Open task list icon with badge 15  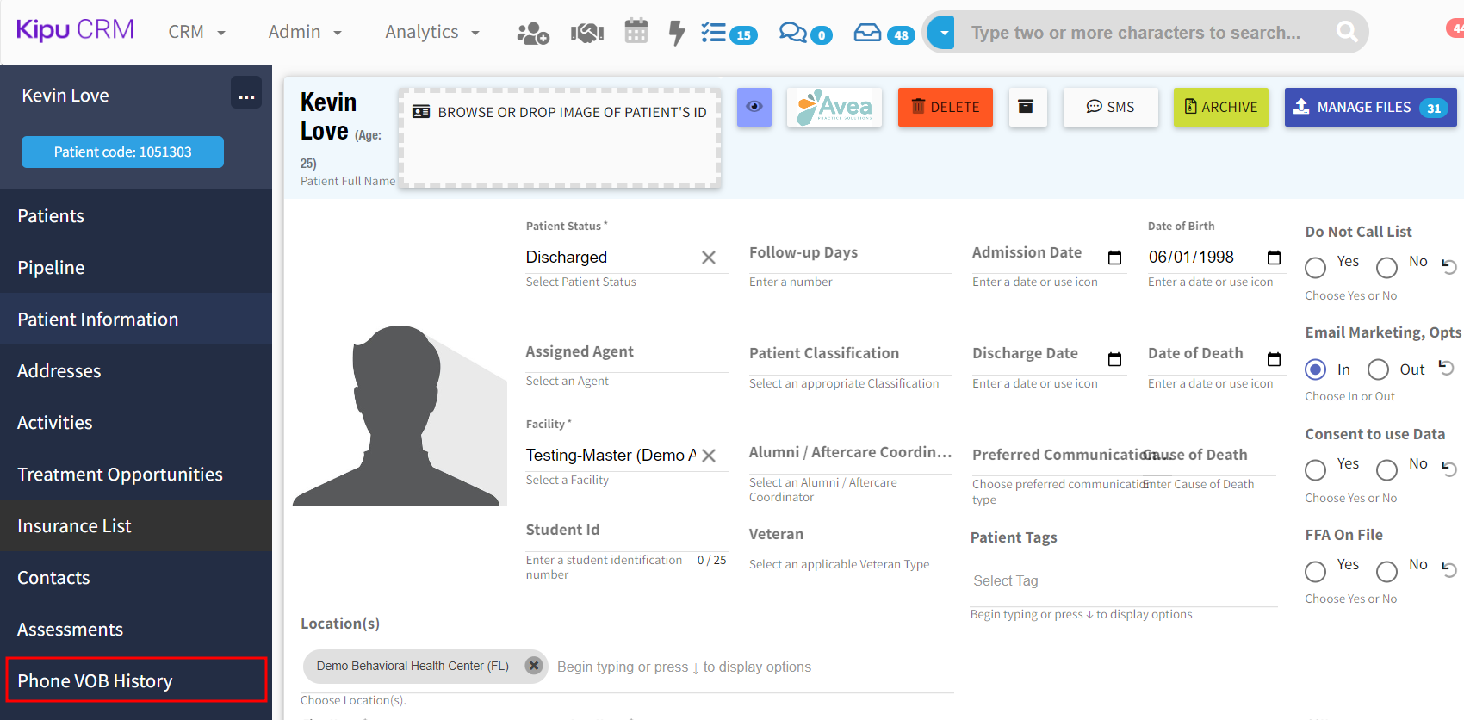[x=728, y=34]
